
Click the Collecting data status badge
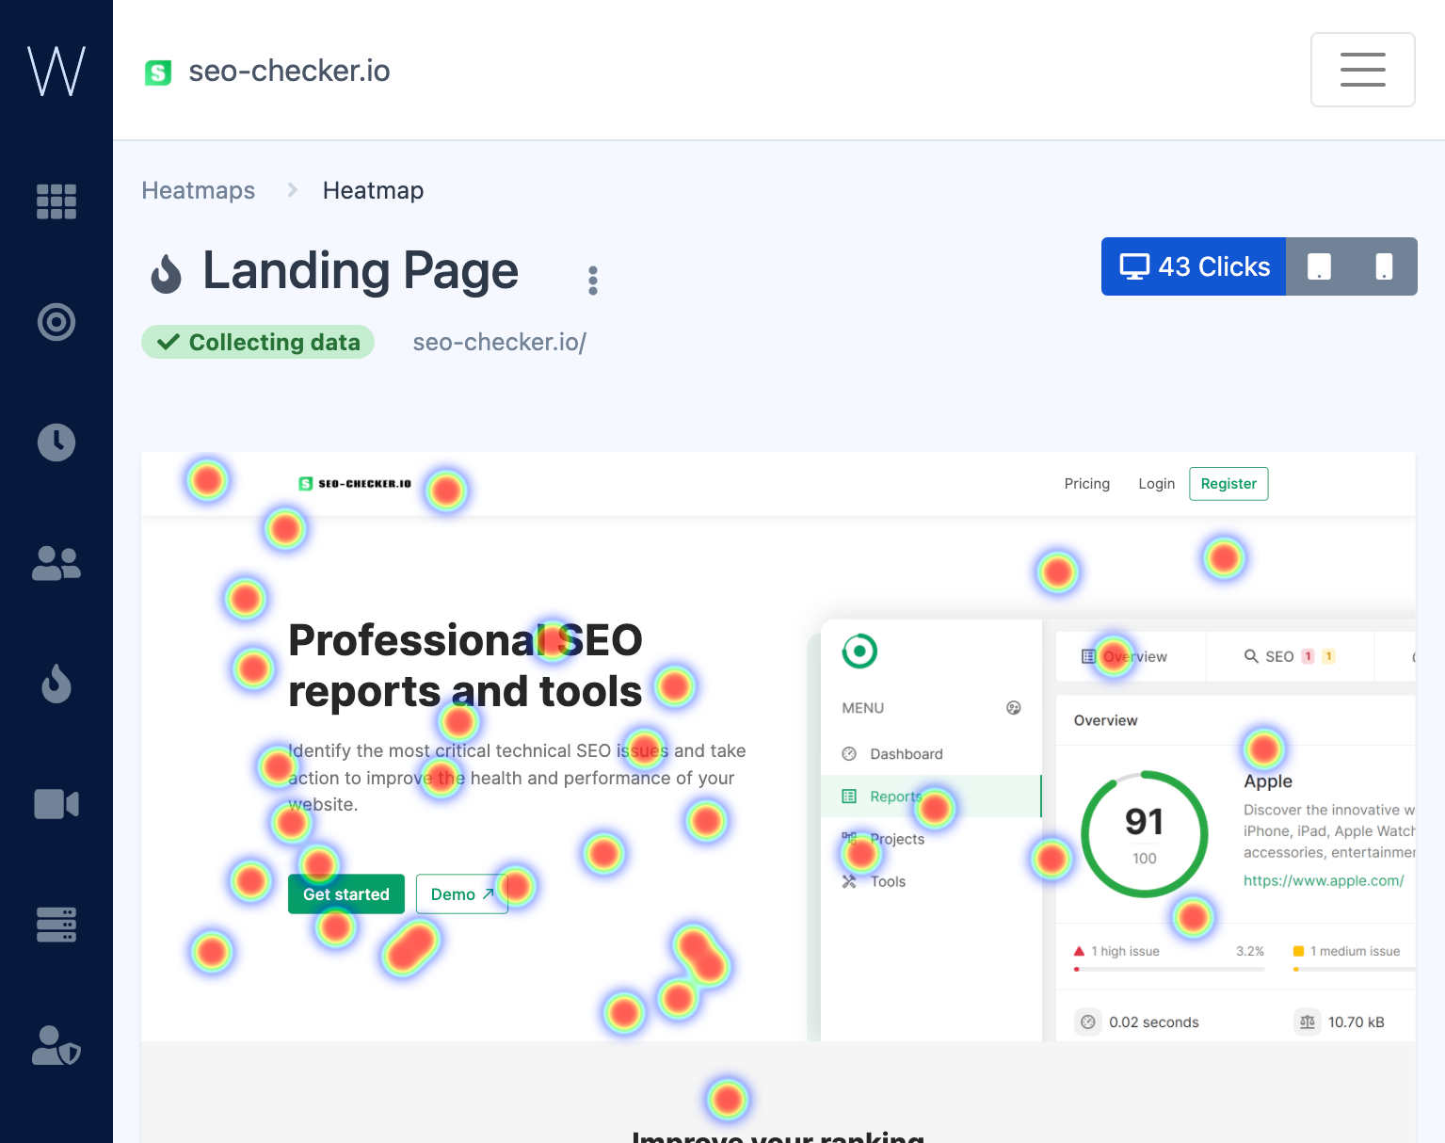tap(257, 342)
